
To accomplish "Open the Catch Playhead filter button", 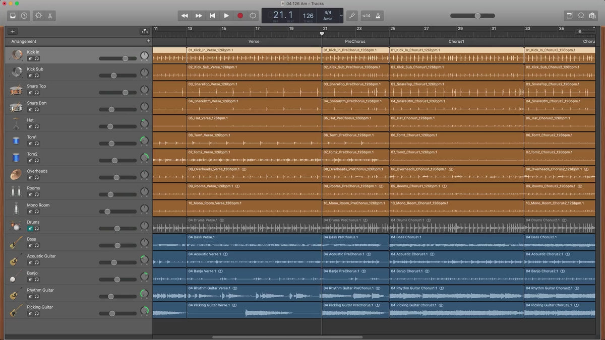I will point(144,31).
